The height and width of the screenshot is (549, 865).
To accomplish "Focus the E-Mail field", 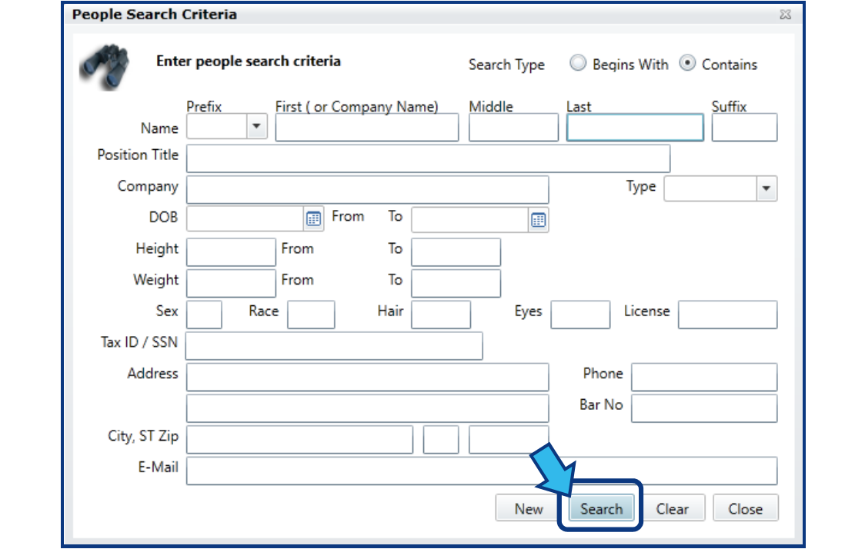I will pyautogui.click(x=482, y=471).
